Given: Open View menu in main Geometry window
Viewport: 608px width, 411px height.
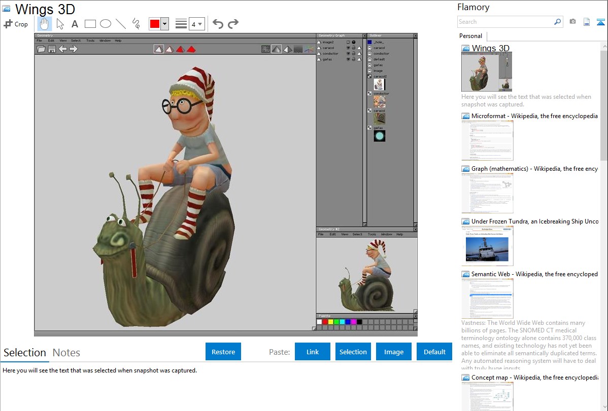Looking at the screenshot, I should (x=63, y=41).
